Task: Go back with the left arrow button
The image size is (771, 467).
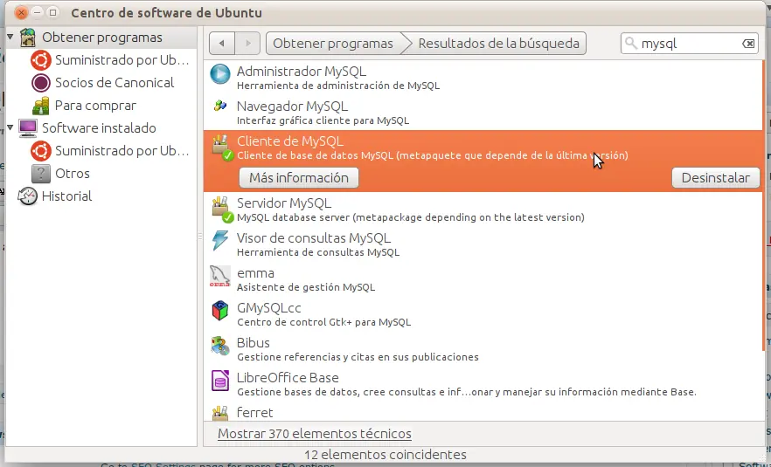Action: point(222,44)
